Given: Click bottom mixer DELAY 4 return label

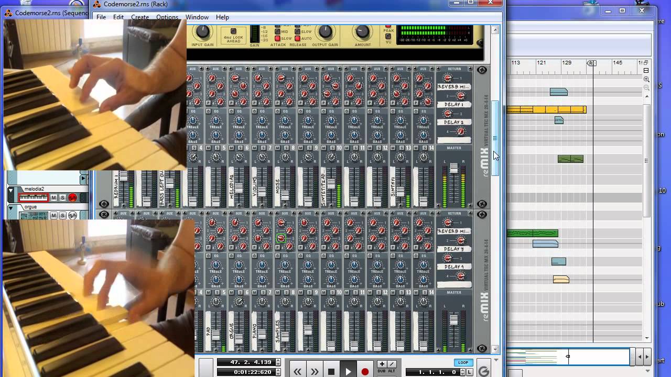Looking at the screenshot, I should coord(454,267).
